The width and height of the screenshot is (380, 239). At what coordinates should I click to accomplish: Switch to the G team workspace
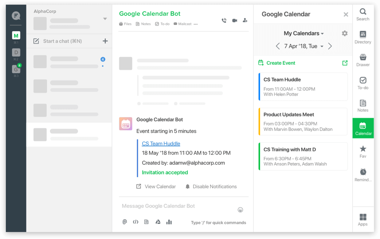point(16,69)
